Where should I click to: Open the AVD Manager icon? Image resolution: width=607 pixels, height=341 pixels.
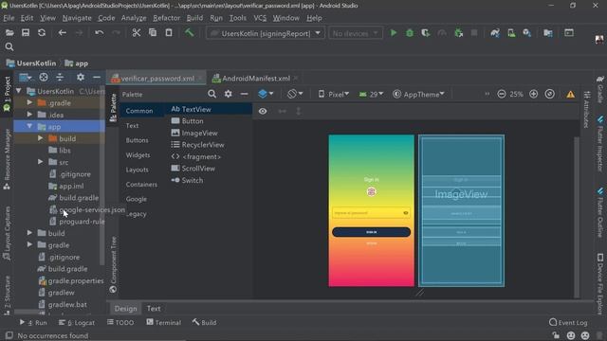click(x=511, y=33)
